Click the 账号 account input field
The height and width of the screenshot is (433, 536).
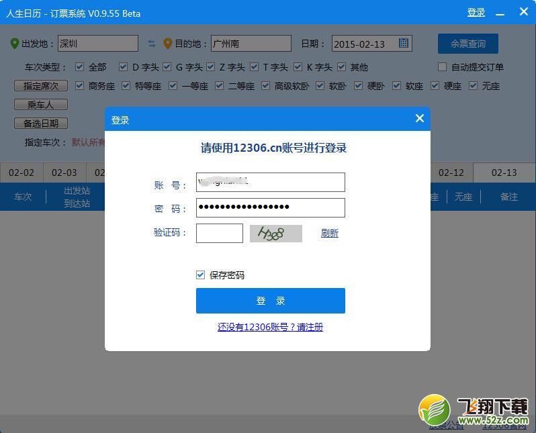(x=271, y=182)
